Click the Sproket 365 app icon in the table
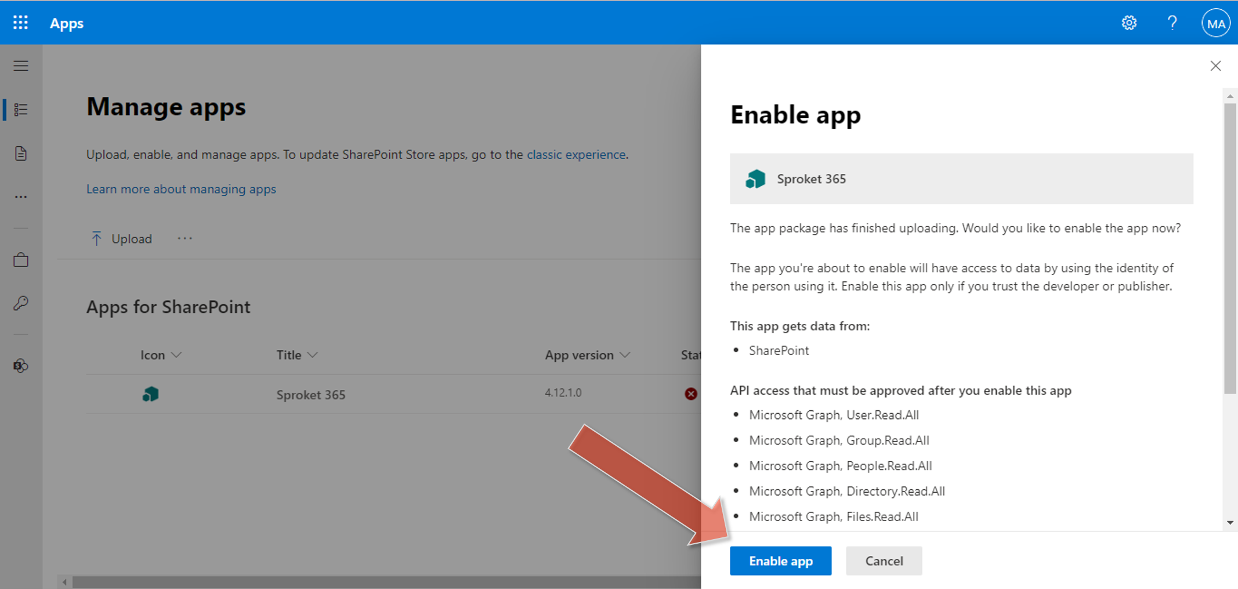The height and width of the screenshot is (589, 1238). coord(150,394)
